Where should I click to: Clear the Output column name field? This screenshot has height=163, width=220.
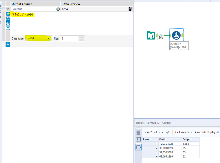point(58,9)
